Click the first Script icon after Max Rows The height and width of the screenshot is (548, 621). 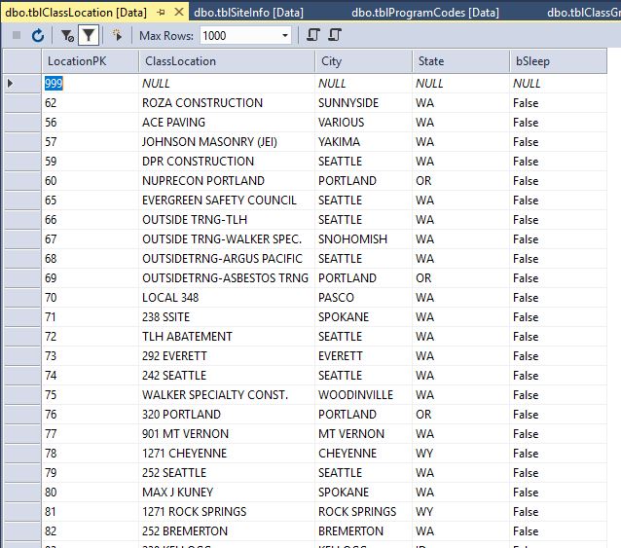click(313, 35)
